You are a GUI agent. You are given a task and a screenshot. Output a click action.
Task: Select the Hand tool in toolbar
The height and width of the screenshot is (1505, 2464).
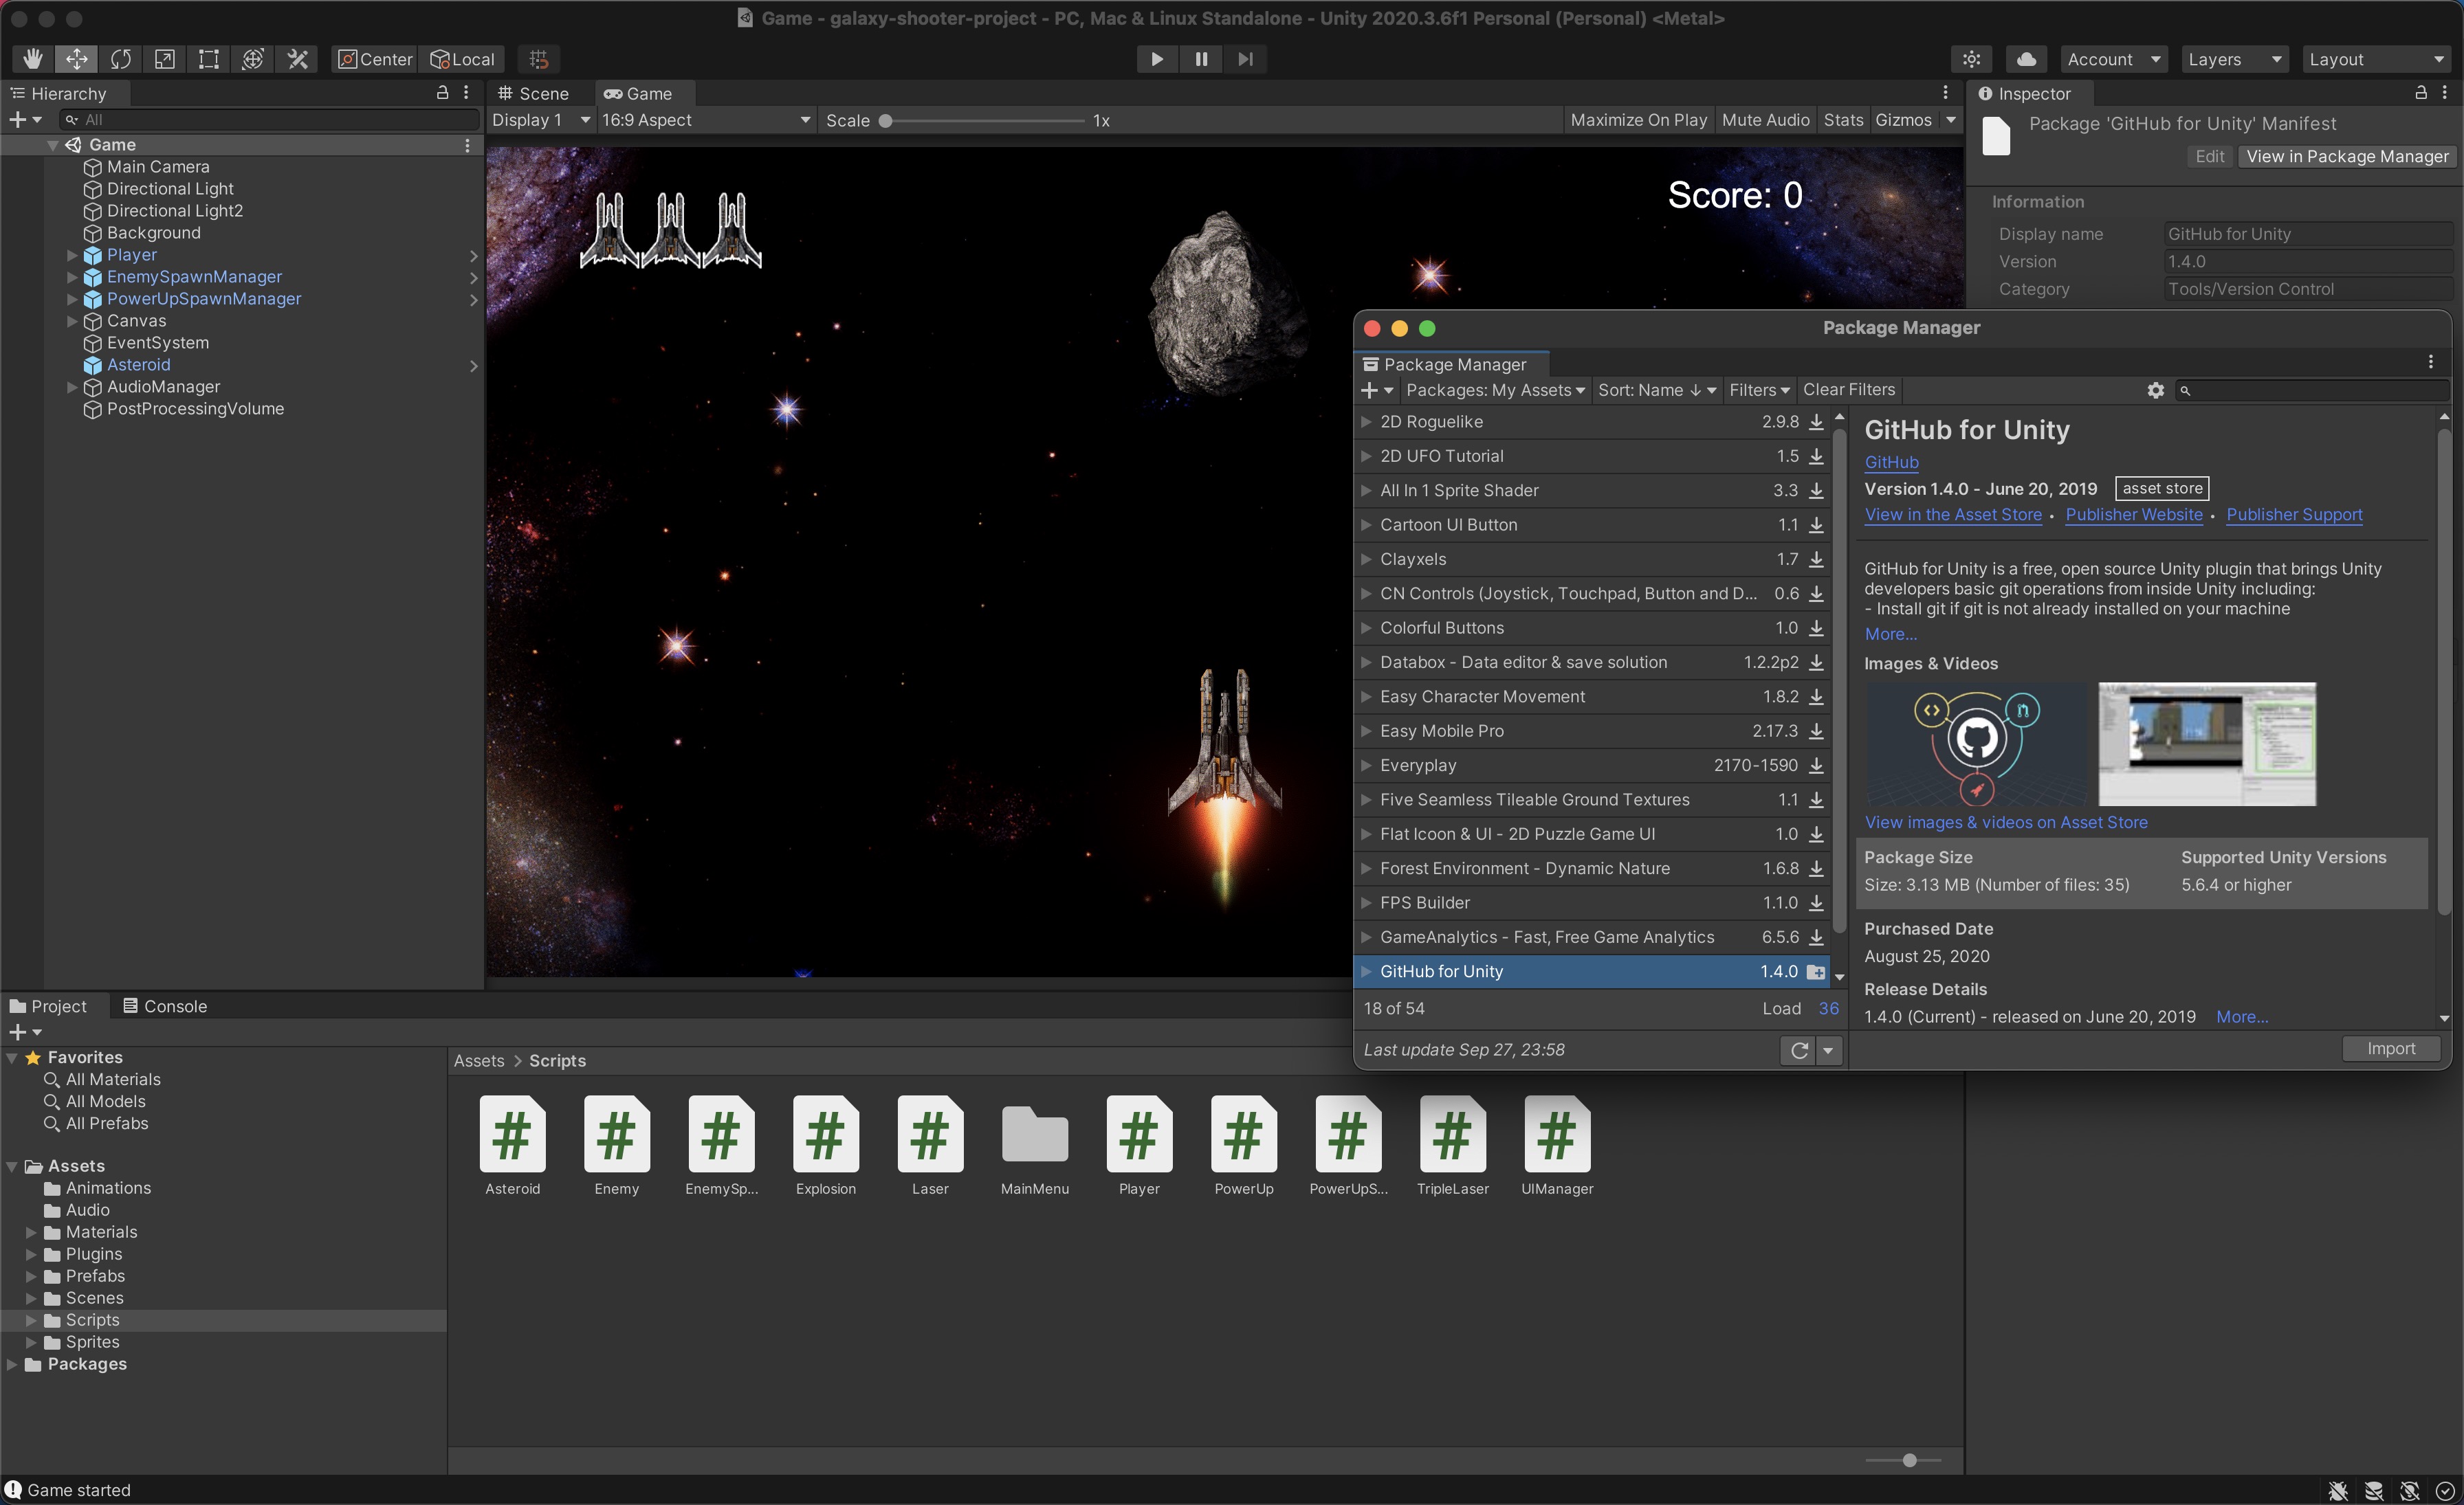[33, 59]
